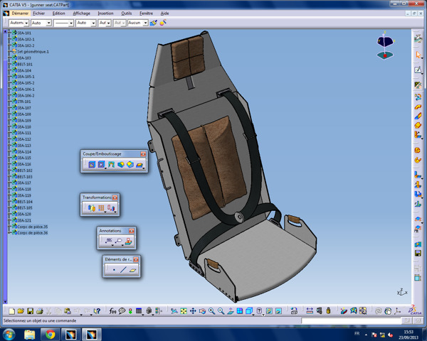427x341 pixels.
Task: Open Chrome from the taskbar
Action: [50, 334]
